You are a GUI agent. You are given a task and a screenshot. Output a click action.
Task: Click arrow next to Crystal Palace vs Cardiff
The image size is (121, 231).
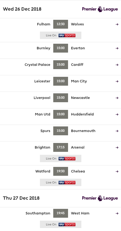click(x=117, y=65)
